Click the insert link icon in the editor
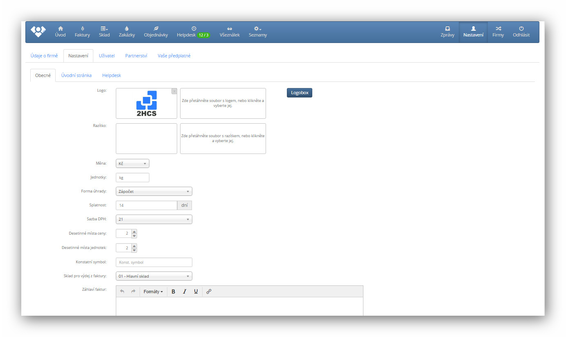Image resolution: width=566 pixels, height=337 pixels. click(209, 292)
